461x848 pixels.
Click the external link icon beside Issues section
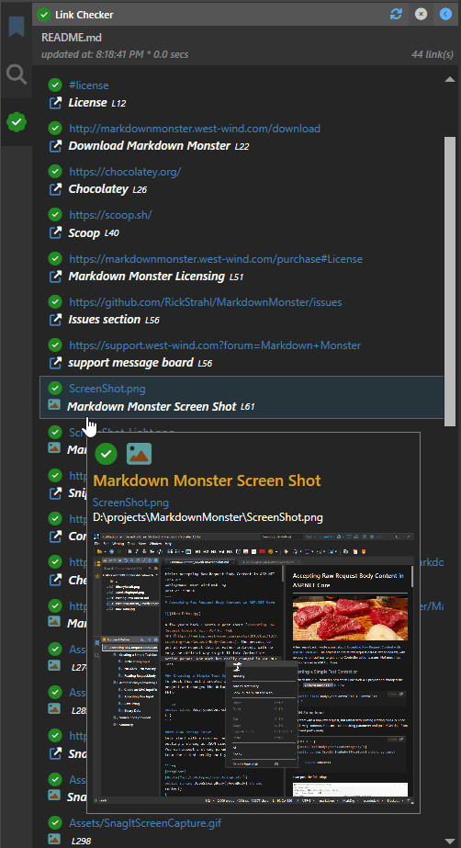(x=55, y=320)
